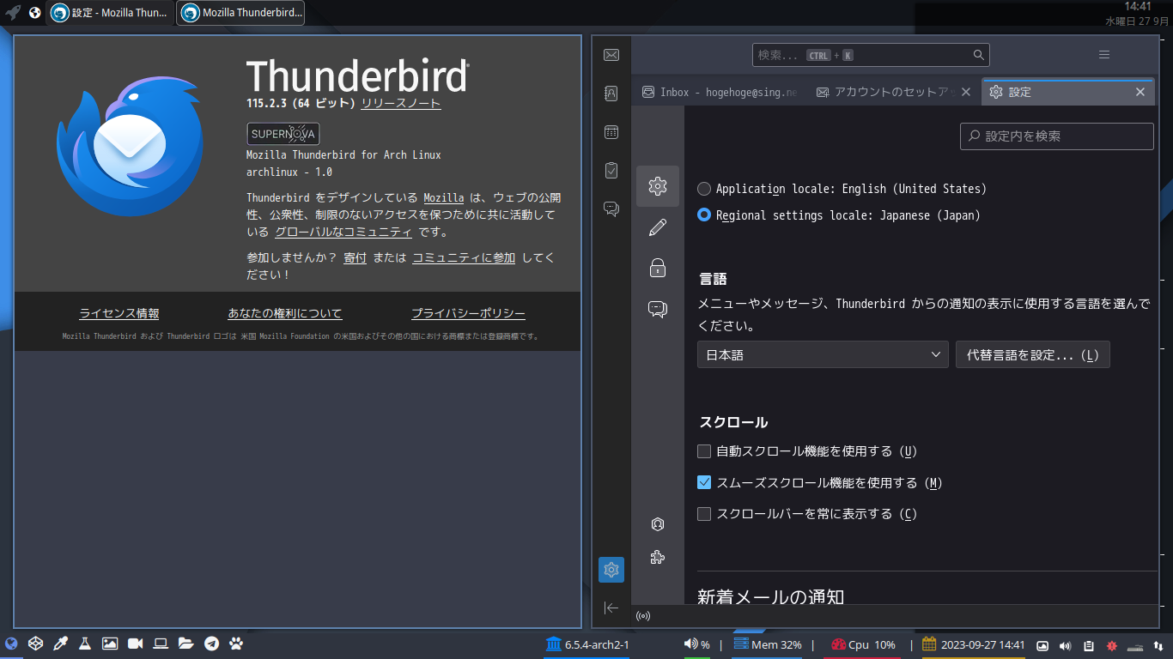Click the 寄付 donate link
The width and height of the screenshot is (1173, 659).
pyautogui.click(x=355, y=257)
